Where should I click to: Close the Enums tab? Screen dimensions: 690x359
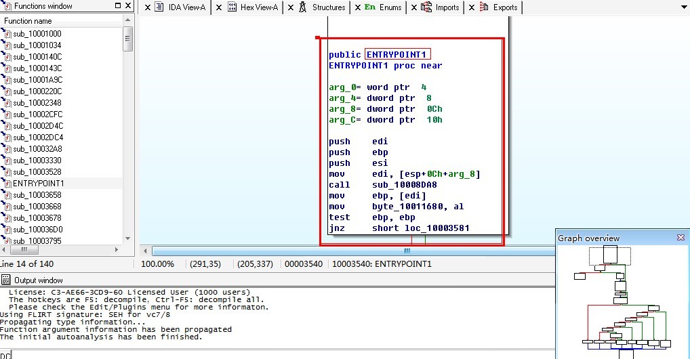pyautogui.click(x=357, y=7)
